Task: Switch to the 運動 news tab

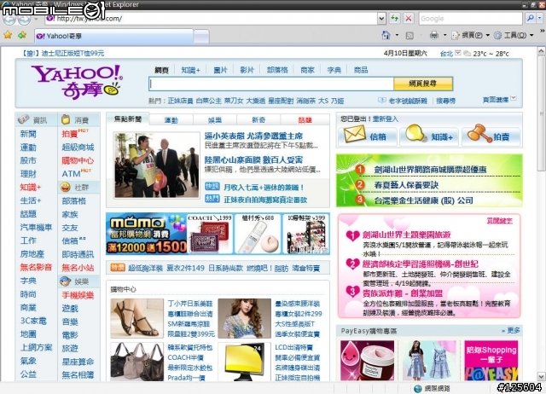Action: [171, 120]
